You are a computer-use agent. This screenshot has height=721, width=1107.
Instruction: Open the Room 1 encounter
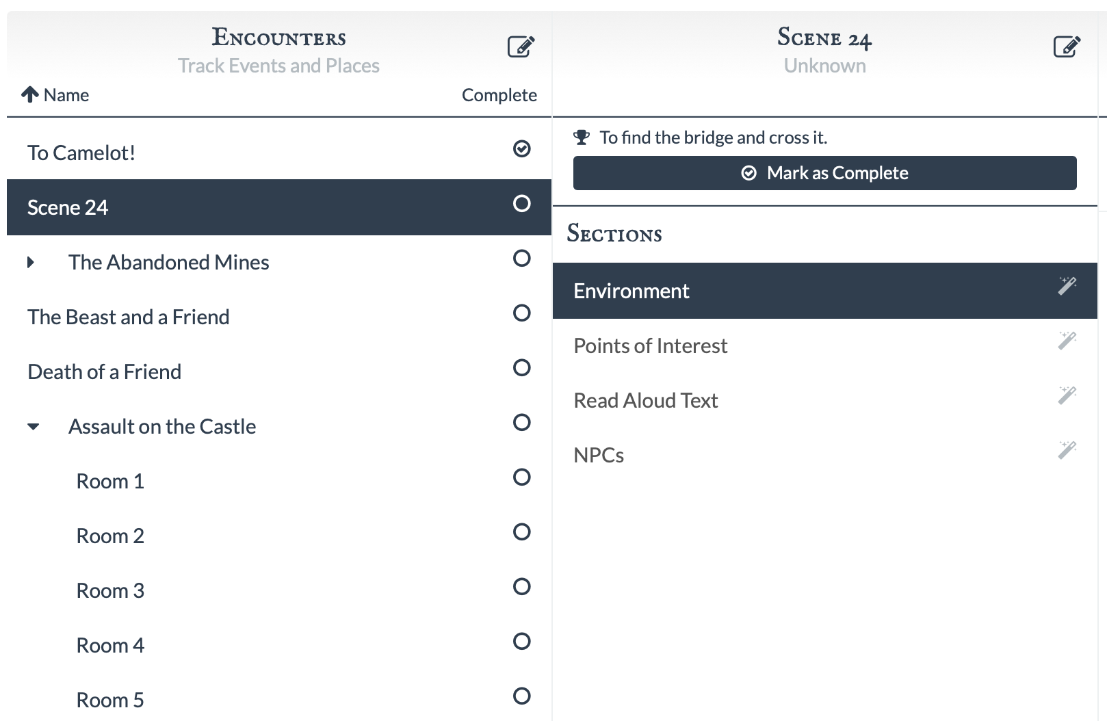(279, 481)
